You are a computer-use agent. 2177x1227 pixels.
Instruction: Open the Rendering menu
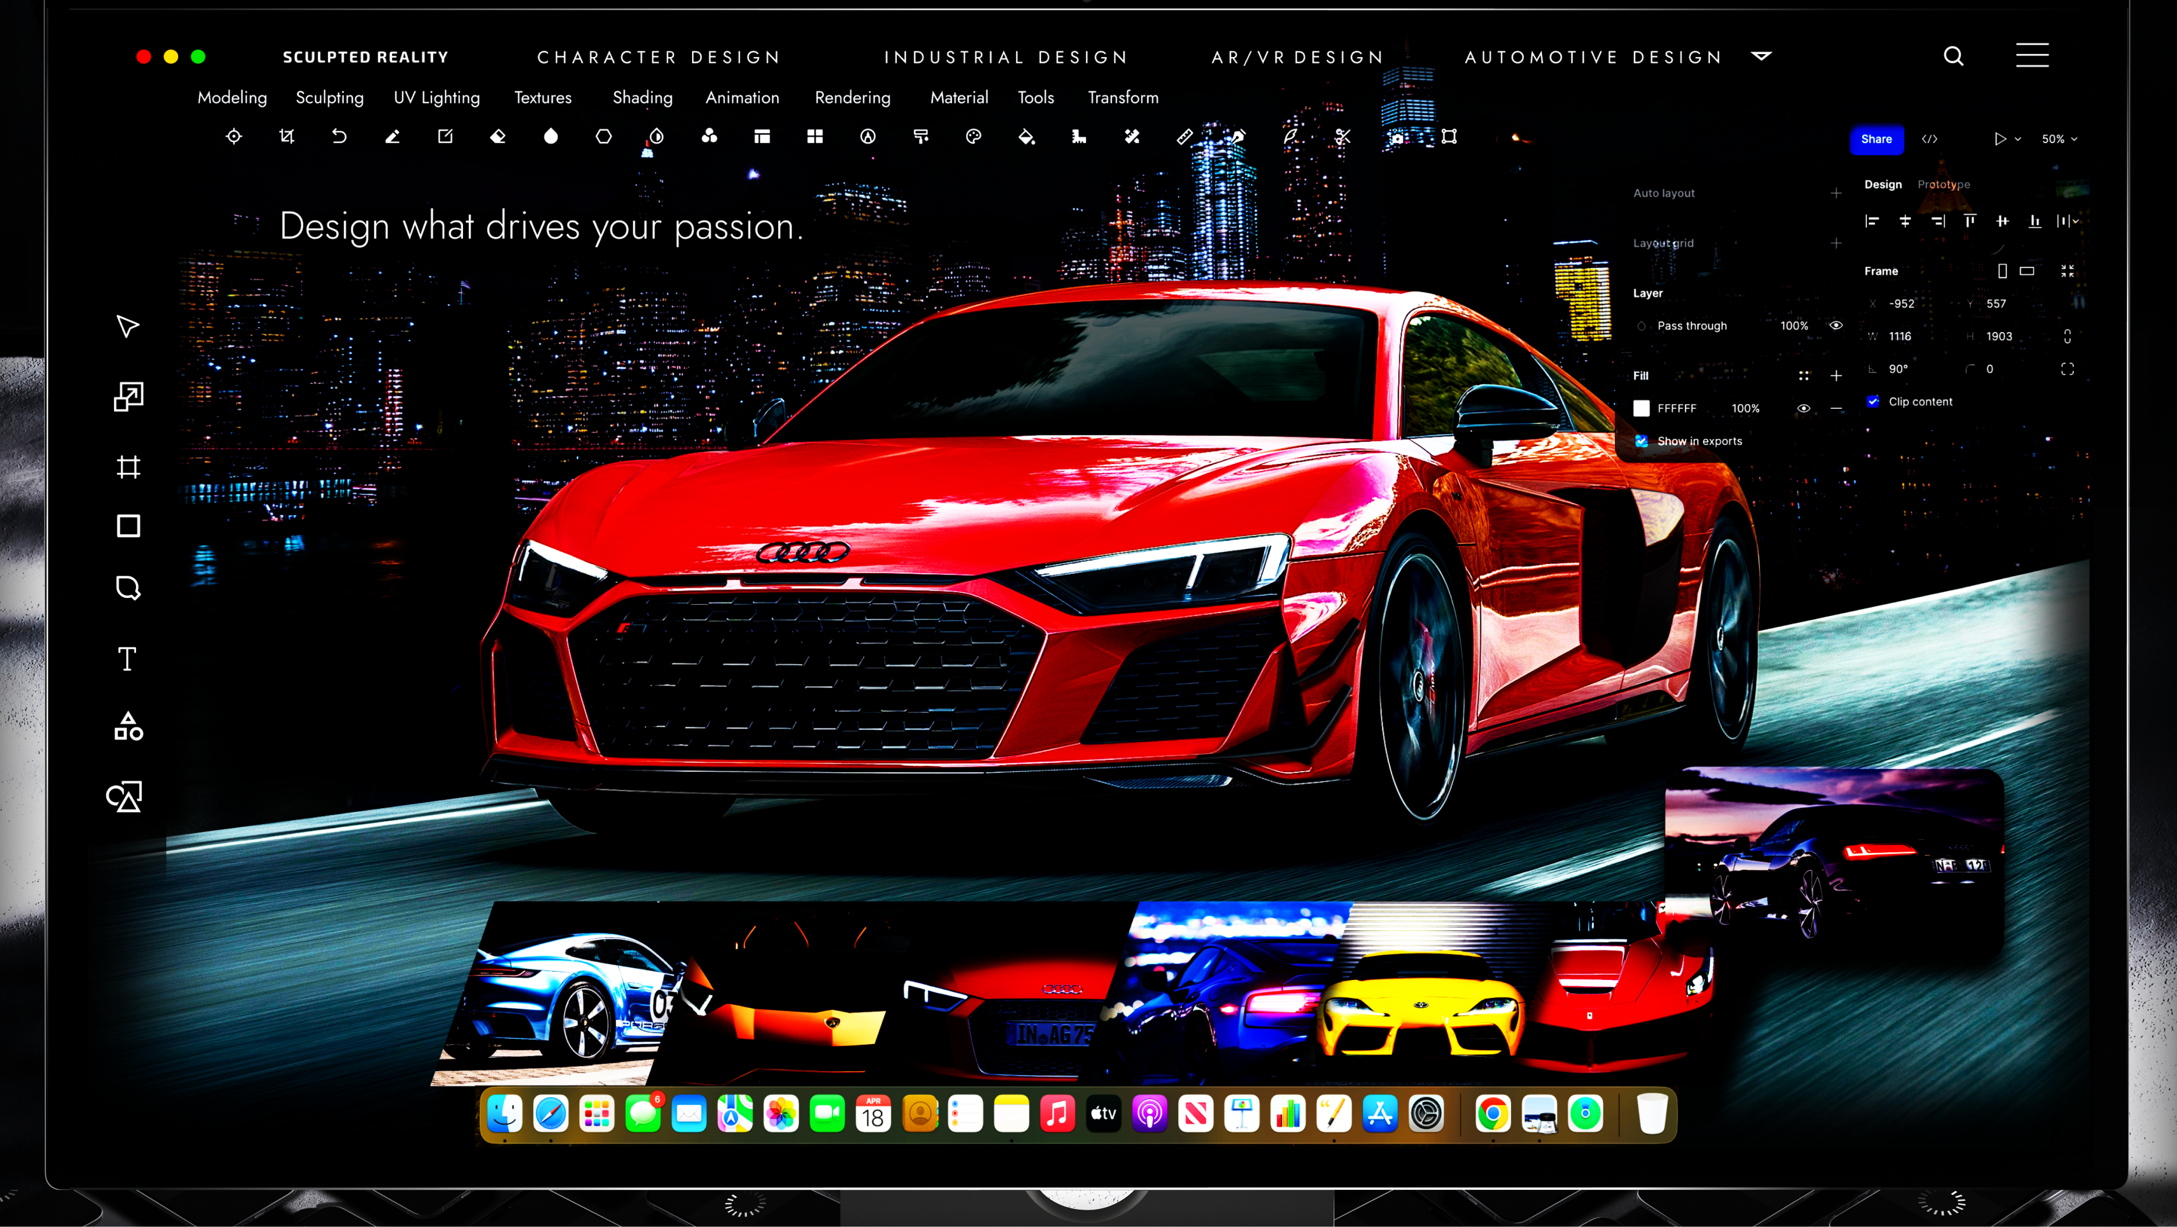[x=853, y=98]
